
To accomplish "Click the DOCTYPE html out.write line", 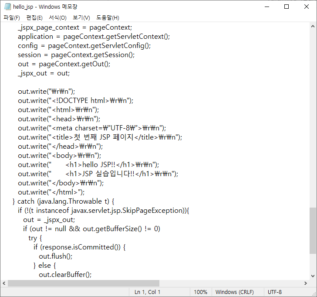I will (x=76, y=101).
